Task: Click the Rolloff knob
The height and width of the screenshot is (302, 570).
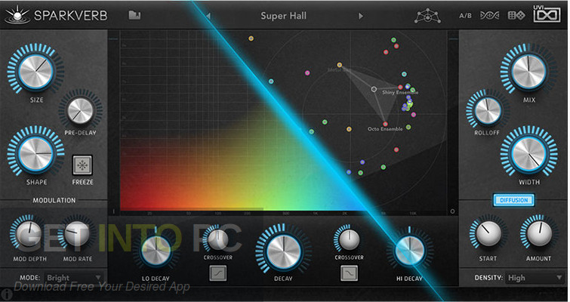Action: click(488, 111)
